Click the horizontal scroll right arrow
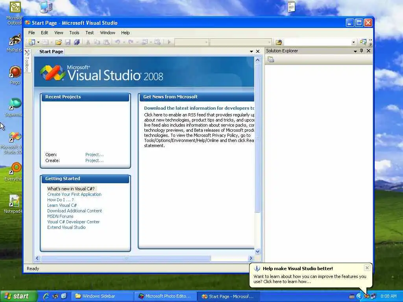This screenshot has width=403, height=302. coord(251,258)
